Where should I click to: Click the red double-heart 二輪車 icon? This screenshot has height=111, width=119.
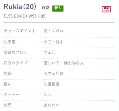pos(106,9)
